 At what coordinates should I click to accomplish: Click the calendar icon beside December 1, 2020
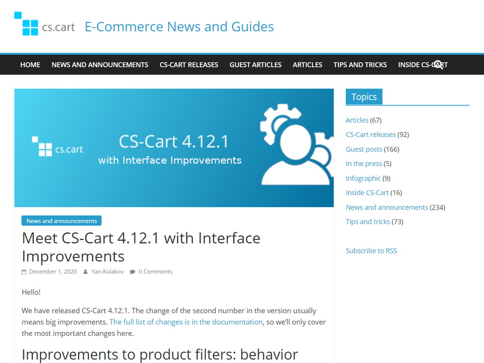point(24,272)
